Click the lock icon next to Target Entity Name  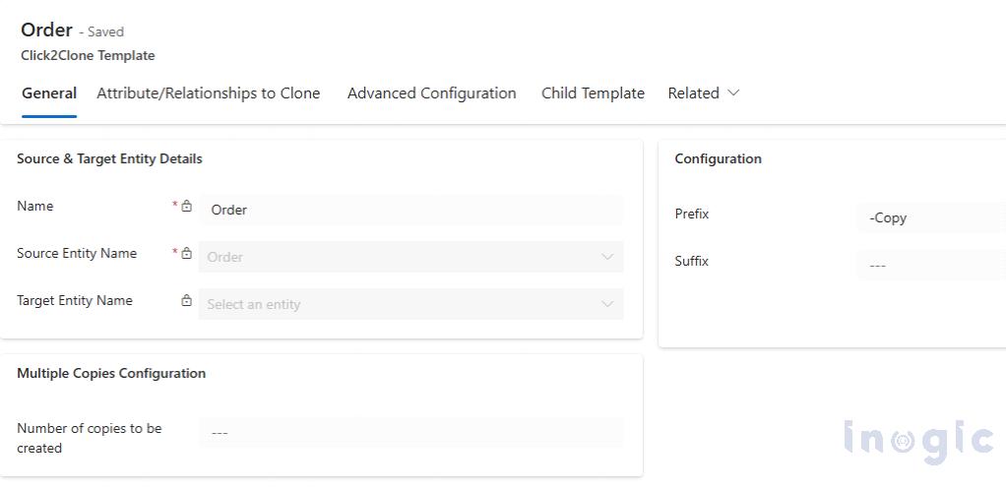pyautogui.click(x=187, y=301)
